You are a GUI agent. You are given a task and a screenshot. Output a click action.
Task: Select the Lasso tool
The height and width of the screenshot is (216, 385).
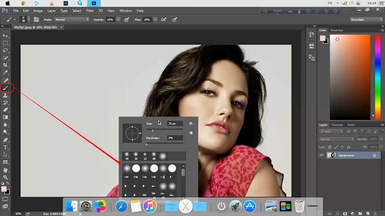tap(5, 50)
